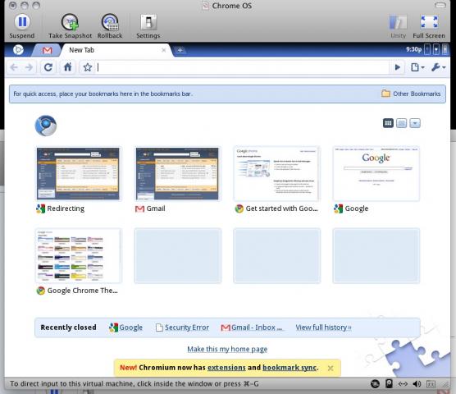Mute the VM sound icon
This screenshot has height=394, width=456.
[417, 384]
